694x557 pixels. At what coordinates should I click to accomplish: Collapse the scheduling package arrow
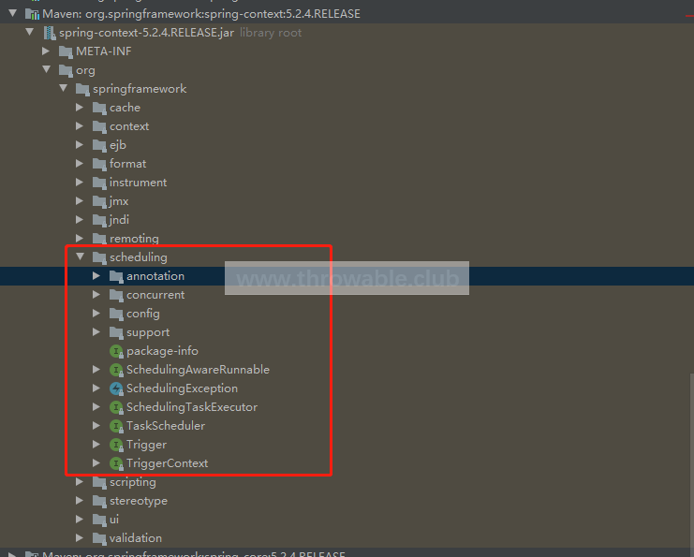81,257
